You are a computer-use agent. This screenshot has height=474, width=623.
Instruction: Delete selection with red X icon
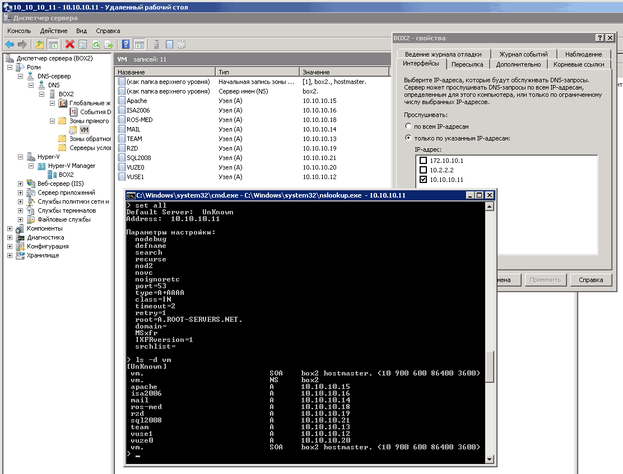(70, 44)
